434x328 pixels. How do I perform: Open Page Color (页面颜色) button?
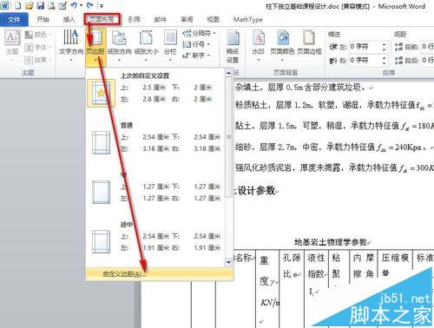tap(282, 46)
